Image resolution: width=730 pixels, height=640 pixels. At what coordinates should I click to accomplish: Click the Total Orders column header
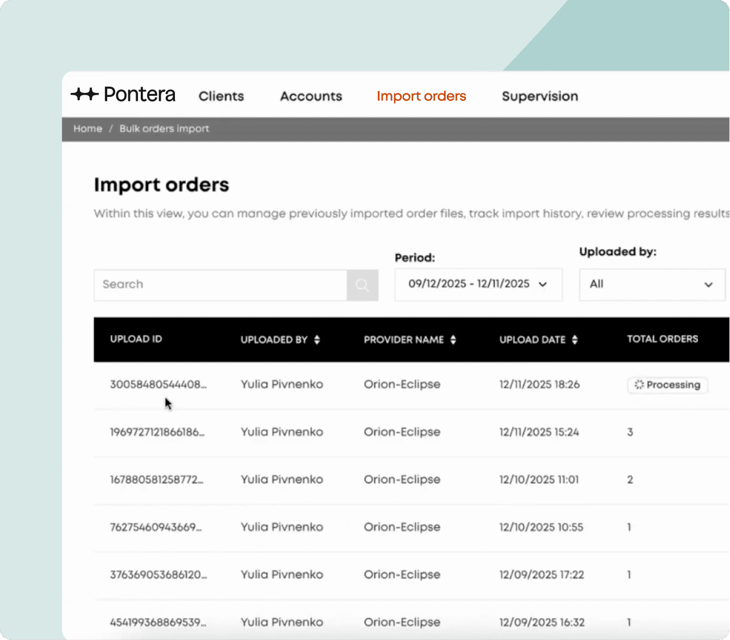pos(663,339)
